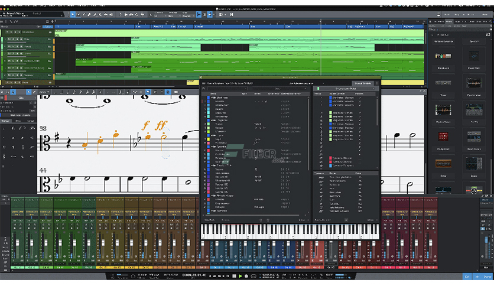Solo the first instrument track under the folder
Screen dimensions: 494x286
(x=13, y=39)
